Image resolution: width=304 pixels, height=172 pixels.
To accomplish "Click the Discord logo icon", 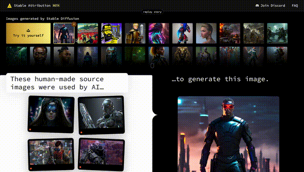I will 257,6.
